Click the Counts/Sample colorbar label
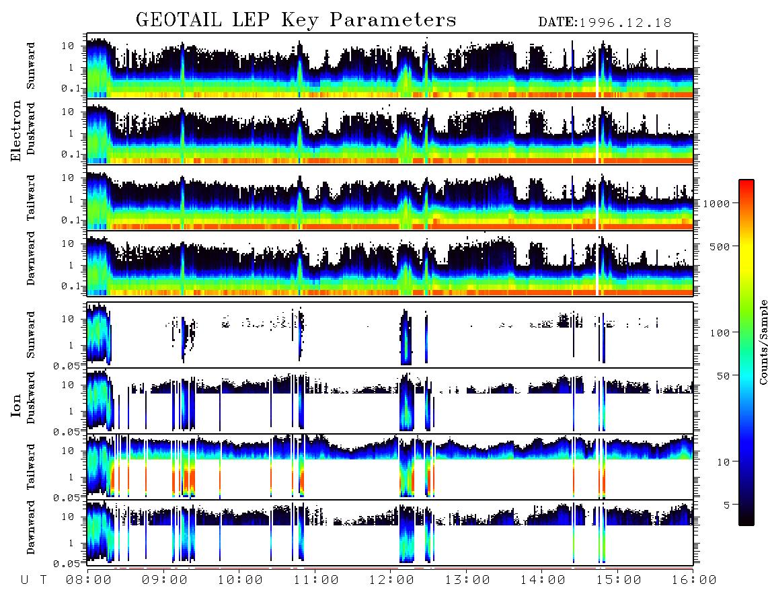Viewport: 768px width, 592px height. pyautogui.click(x=763, y=342)
